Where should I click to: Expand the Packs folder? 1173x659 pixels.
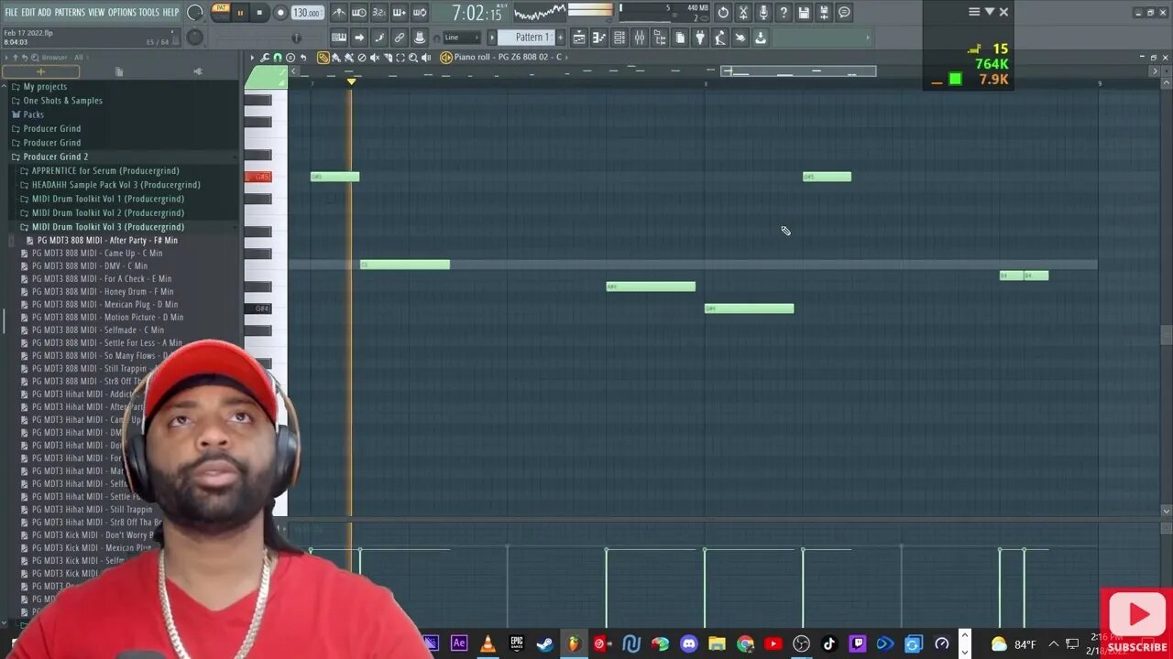pyautogui.click(x=33, y=114)
